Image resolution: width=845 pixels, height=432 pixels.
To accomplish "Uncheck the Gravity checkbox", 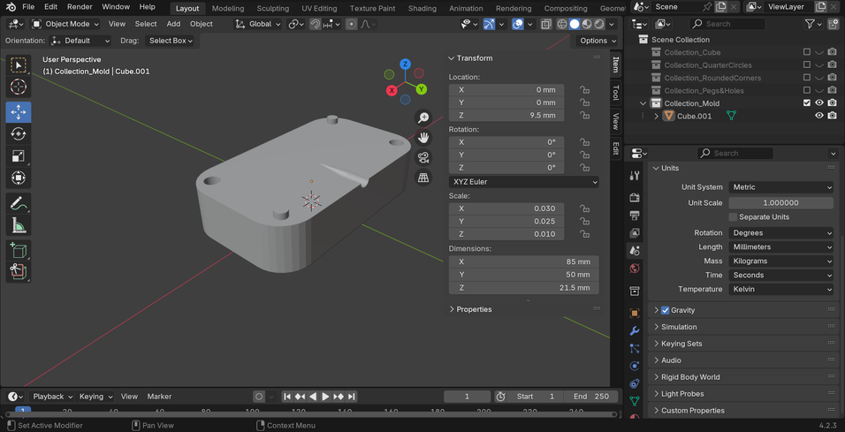I will click(665, 310).
